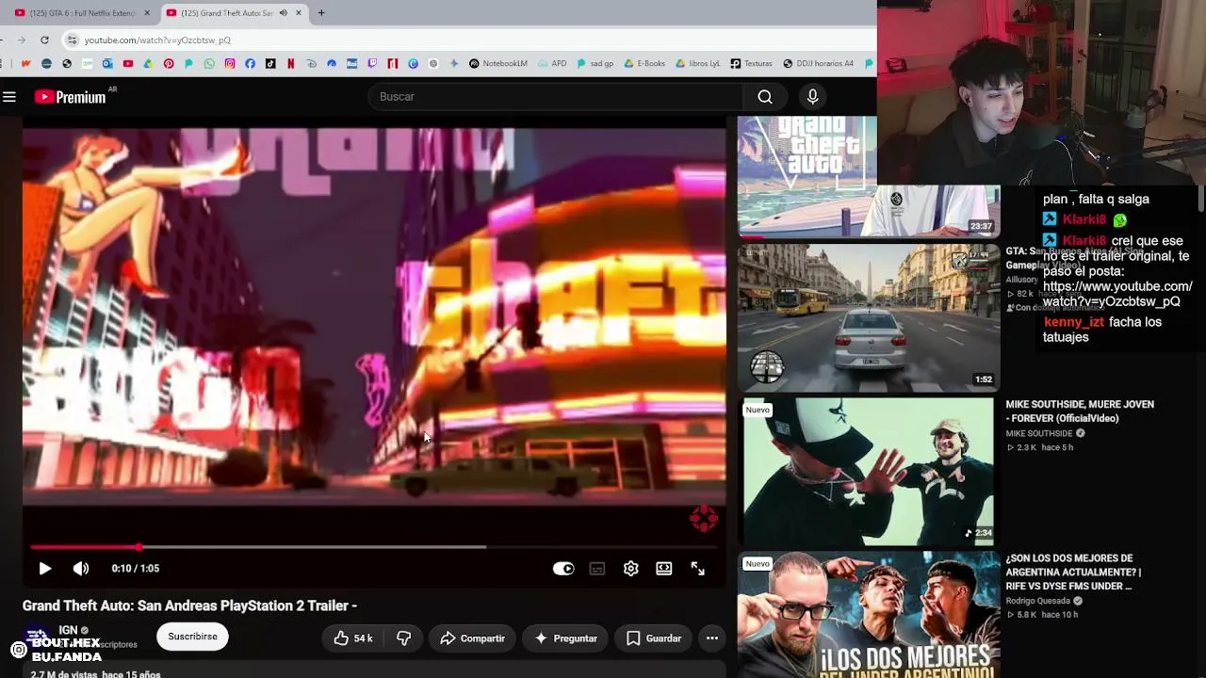This screenshot has height=678, width=1206.
Task: Click the search magnifier button
Action: (765, 97)
